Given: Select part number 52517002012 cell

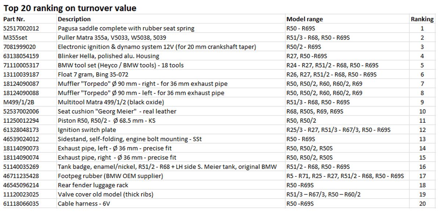Looking at the screenshot, I should coord(29,28).
